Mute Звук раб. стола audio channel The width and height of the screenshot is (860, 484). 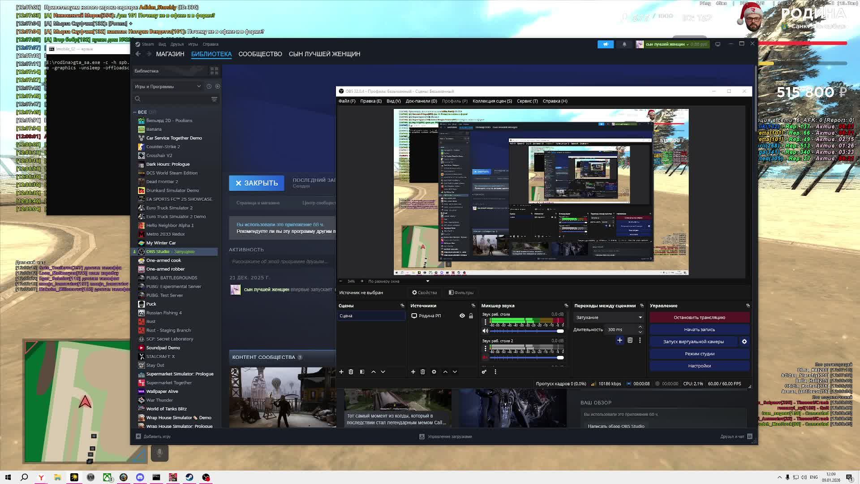click(x=485, y=331)
